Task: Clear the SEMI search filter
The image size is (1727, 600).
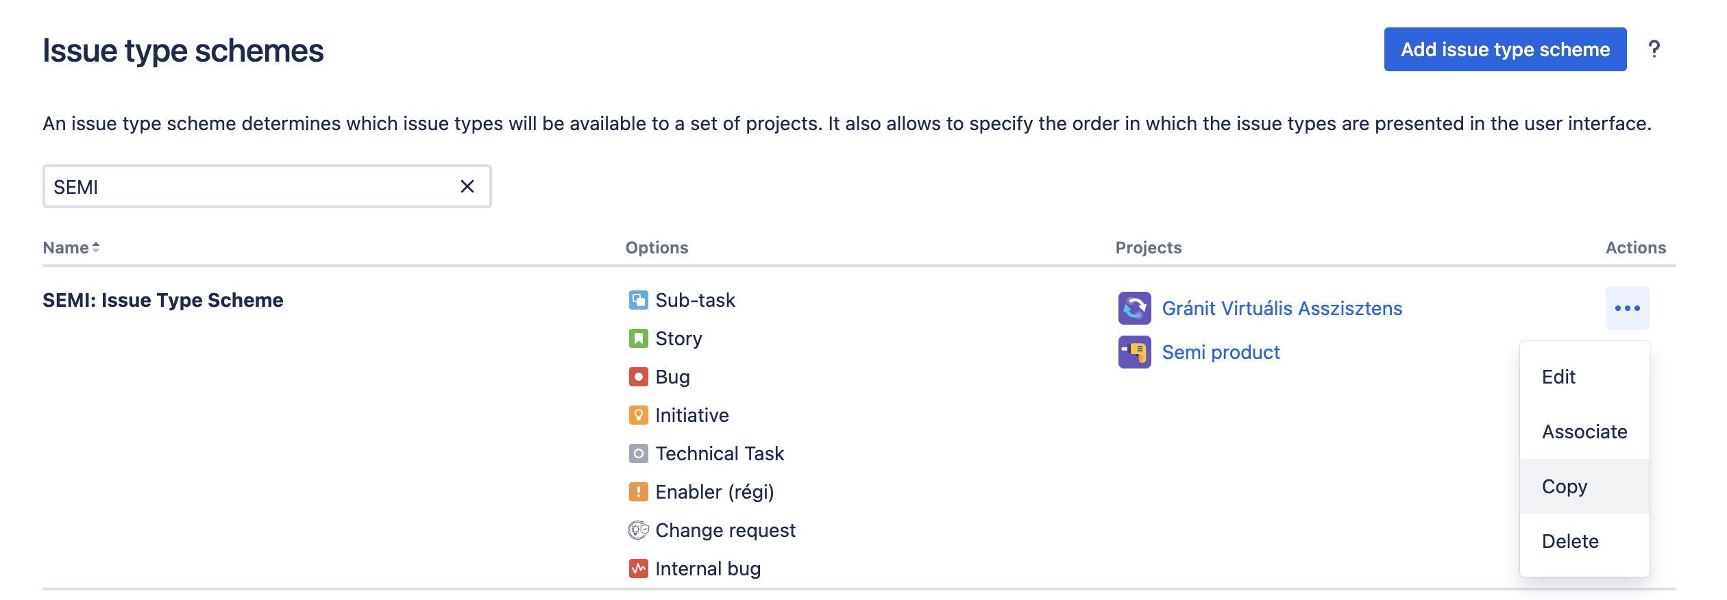Action: (x=467, y=186)
